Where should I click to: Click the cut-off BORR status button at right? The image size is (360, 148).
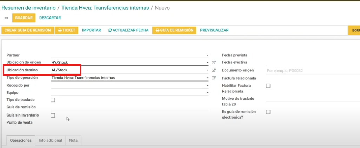tap(354, 30)
